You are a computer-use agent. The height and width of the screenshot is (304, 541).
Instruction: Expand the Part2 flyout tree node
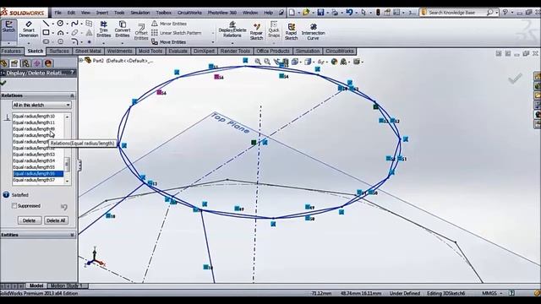tap(81, 60)
